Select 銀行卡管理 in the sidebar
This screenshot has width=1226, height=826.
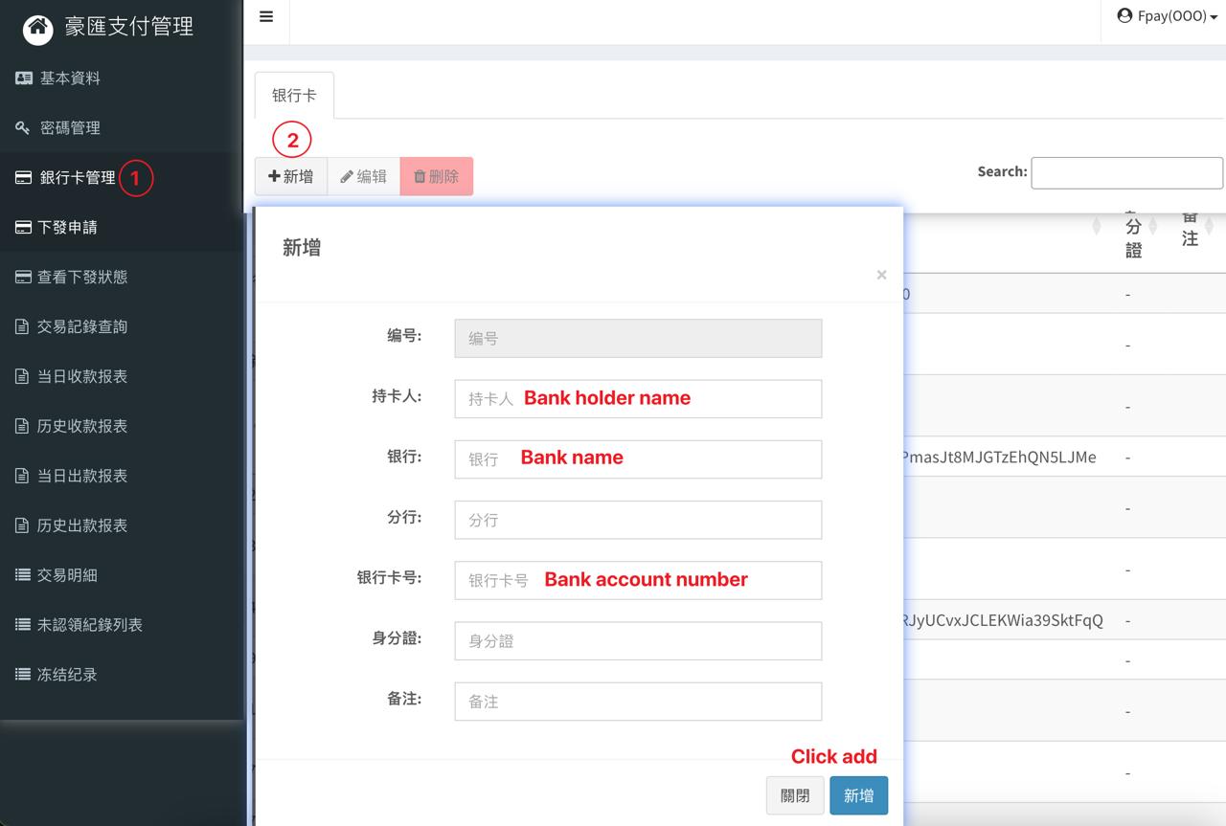coord(77,178)
